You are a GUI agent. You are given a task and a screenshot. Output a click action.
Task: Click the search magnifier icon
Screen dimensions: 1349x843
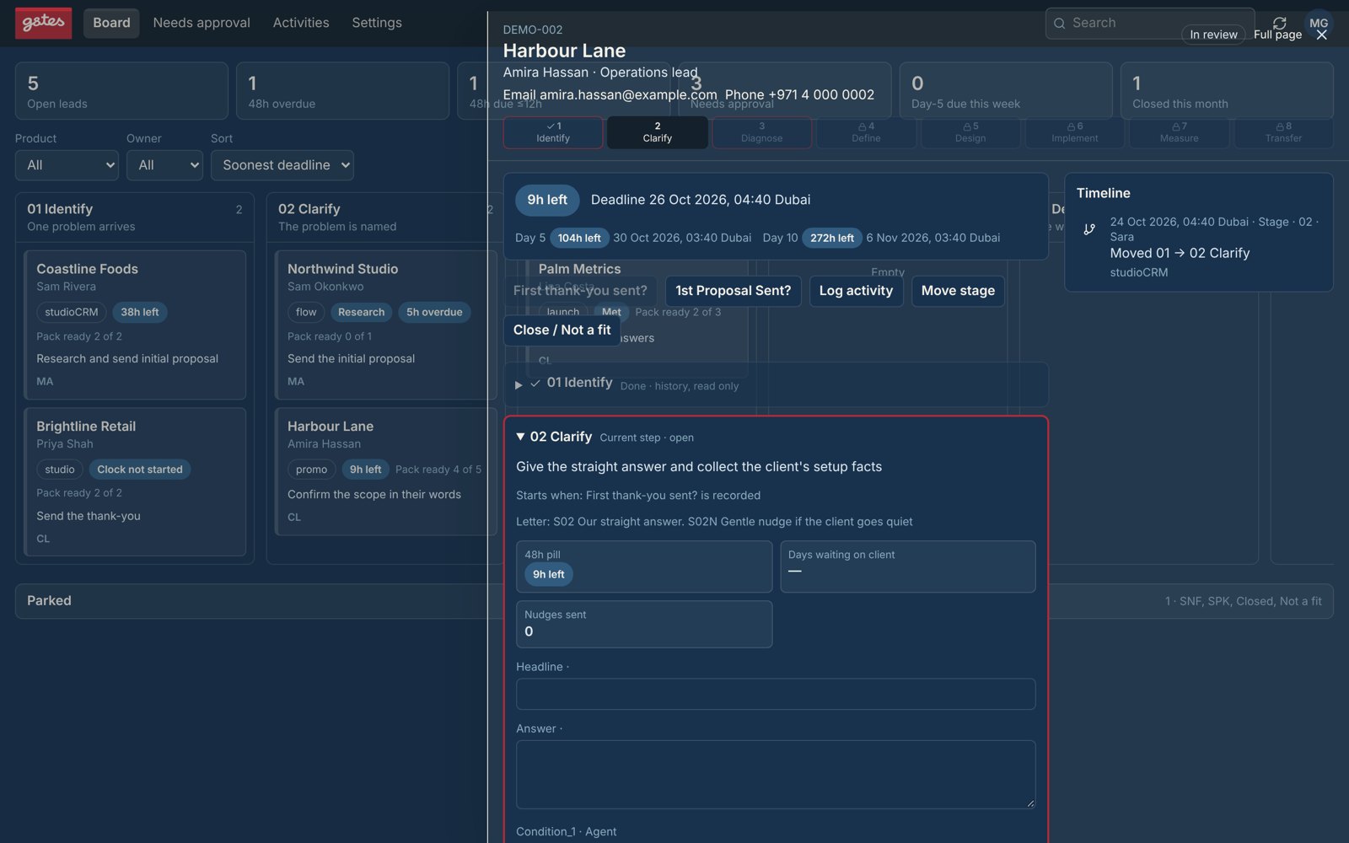1059,24
